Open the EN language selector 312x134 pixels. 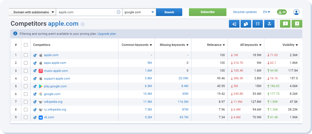click(x=266, y=12)
